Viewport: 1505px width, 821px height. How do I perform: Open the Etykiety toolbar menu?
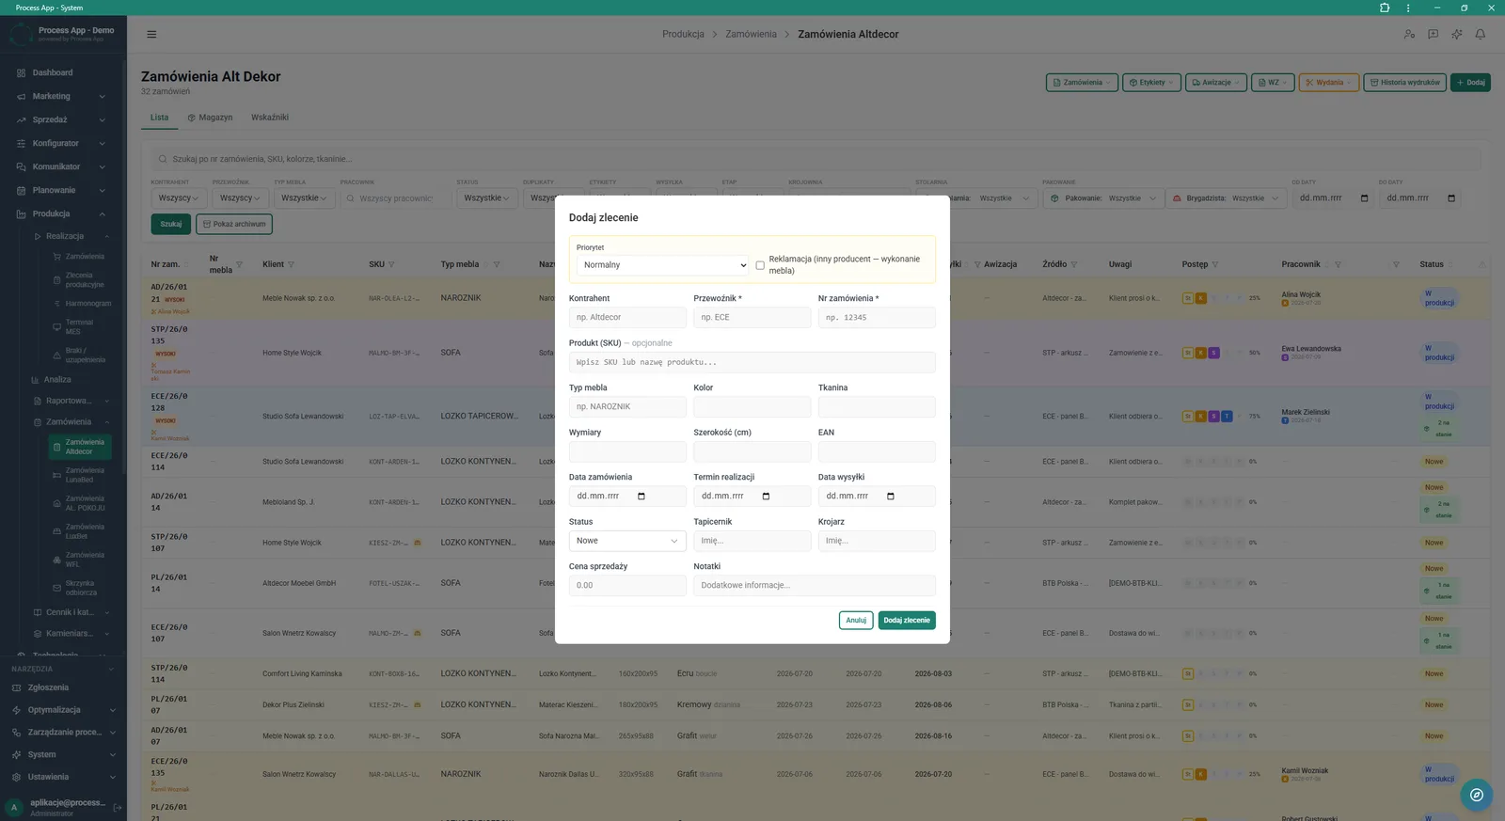(x=1151, y=83)
